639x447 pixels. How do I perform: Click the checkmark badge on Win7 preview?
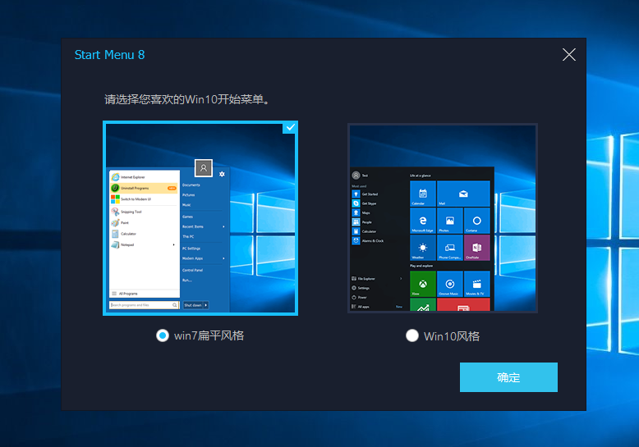[x=290, y=128]
